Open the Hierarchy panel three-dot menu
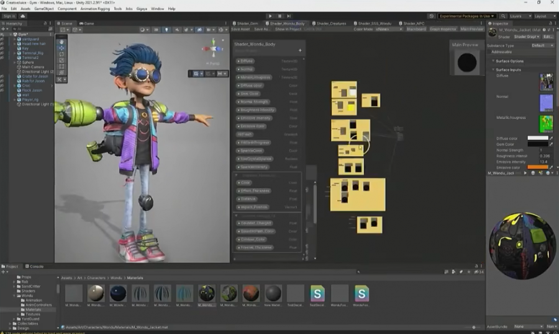The width and height of the screenshot is (559, 334). tap(50, 23)
